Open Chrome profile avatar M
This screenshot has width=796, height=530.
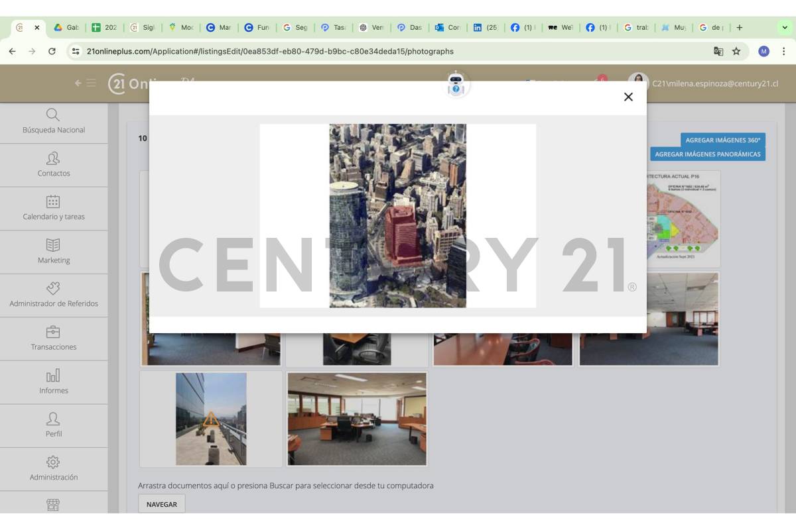pyautogui.click(x=763, y=51)
